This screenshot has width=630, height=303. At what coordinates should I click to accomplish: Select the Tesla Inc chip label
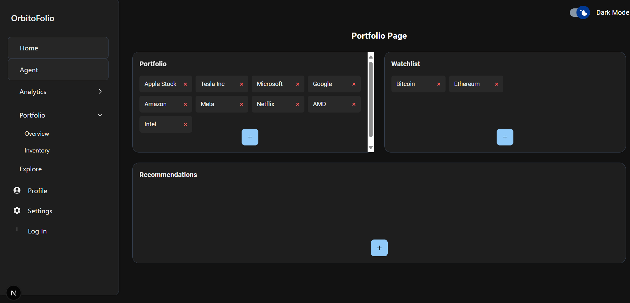click(213, 84)
